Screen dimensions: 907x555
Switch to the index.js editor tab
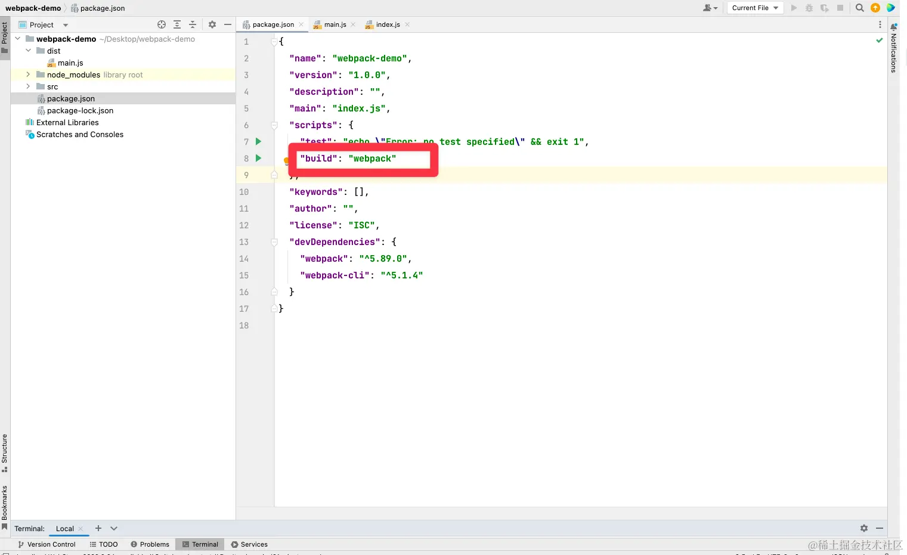point(388,24)
